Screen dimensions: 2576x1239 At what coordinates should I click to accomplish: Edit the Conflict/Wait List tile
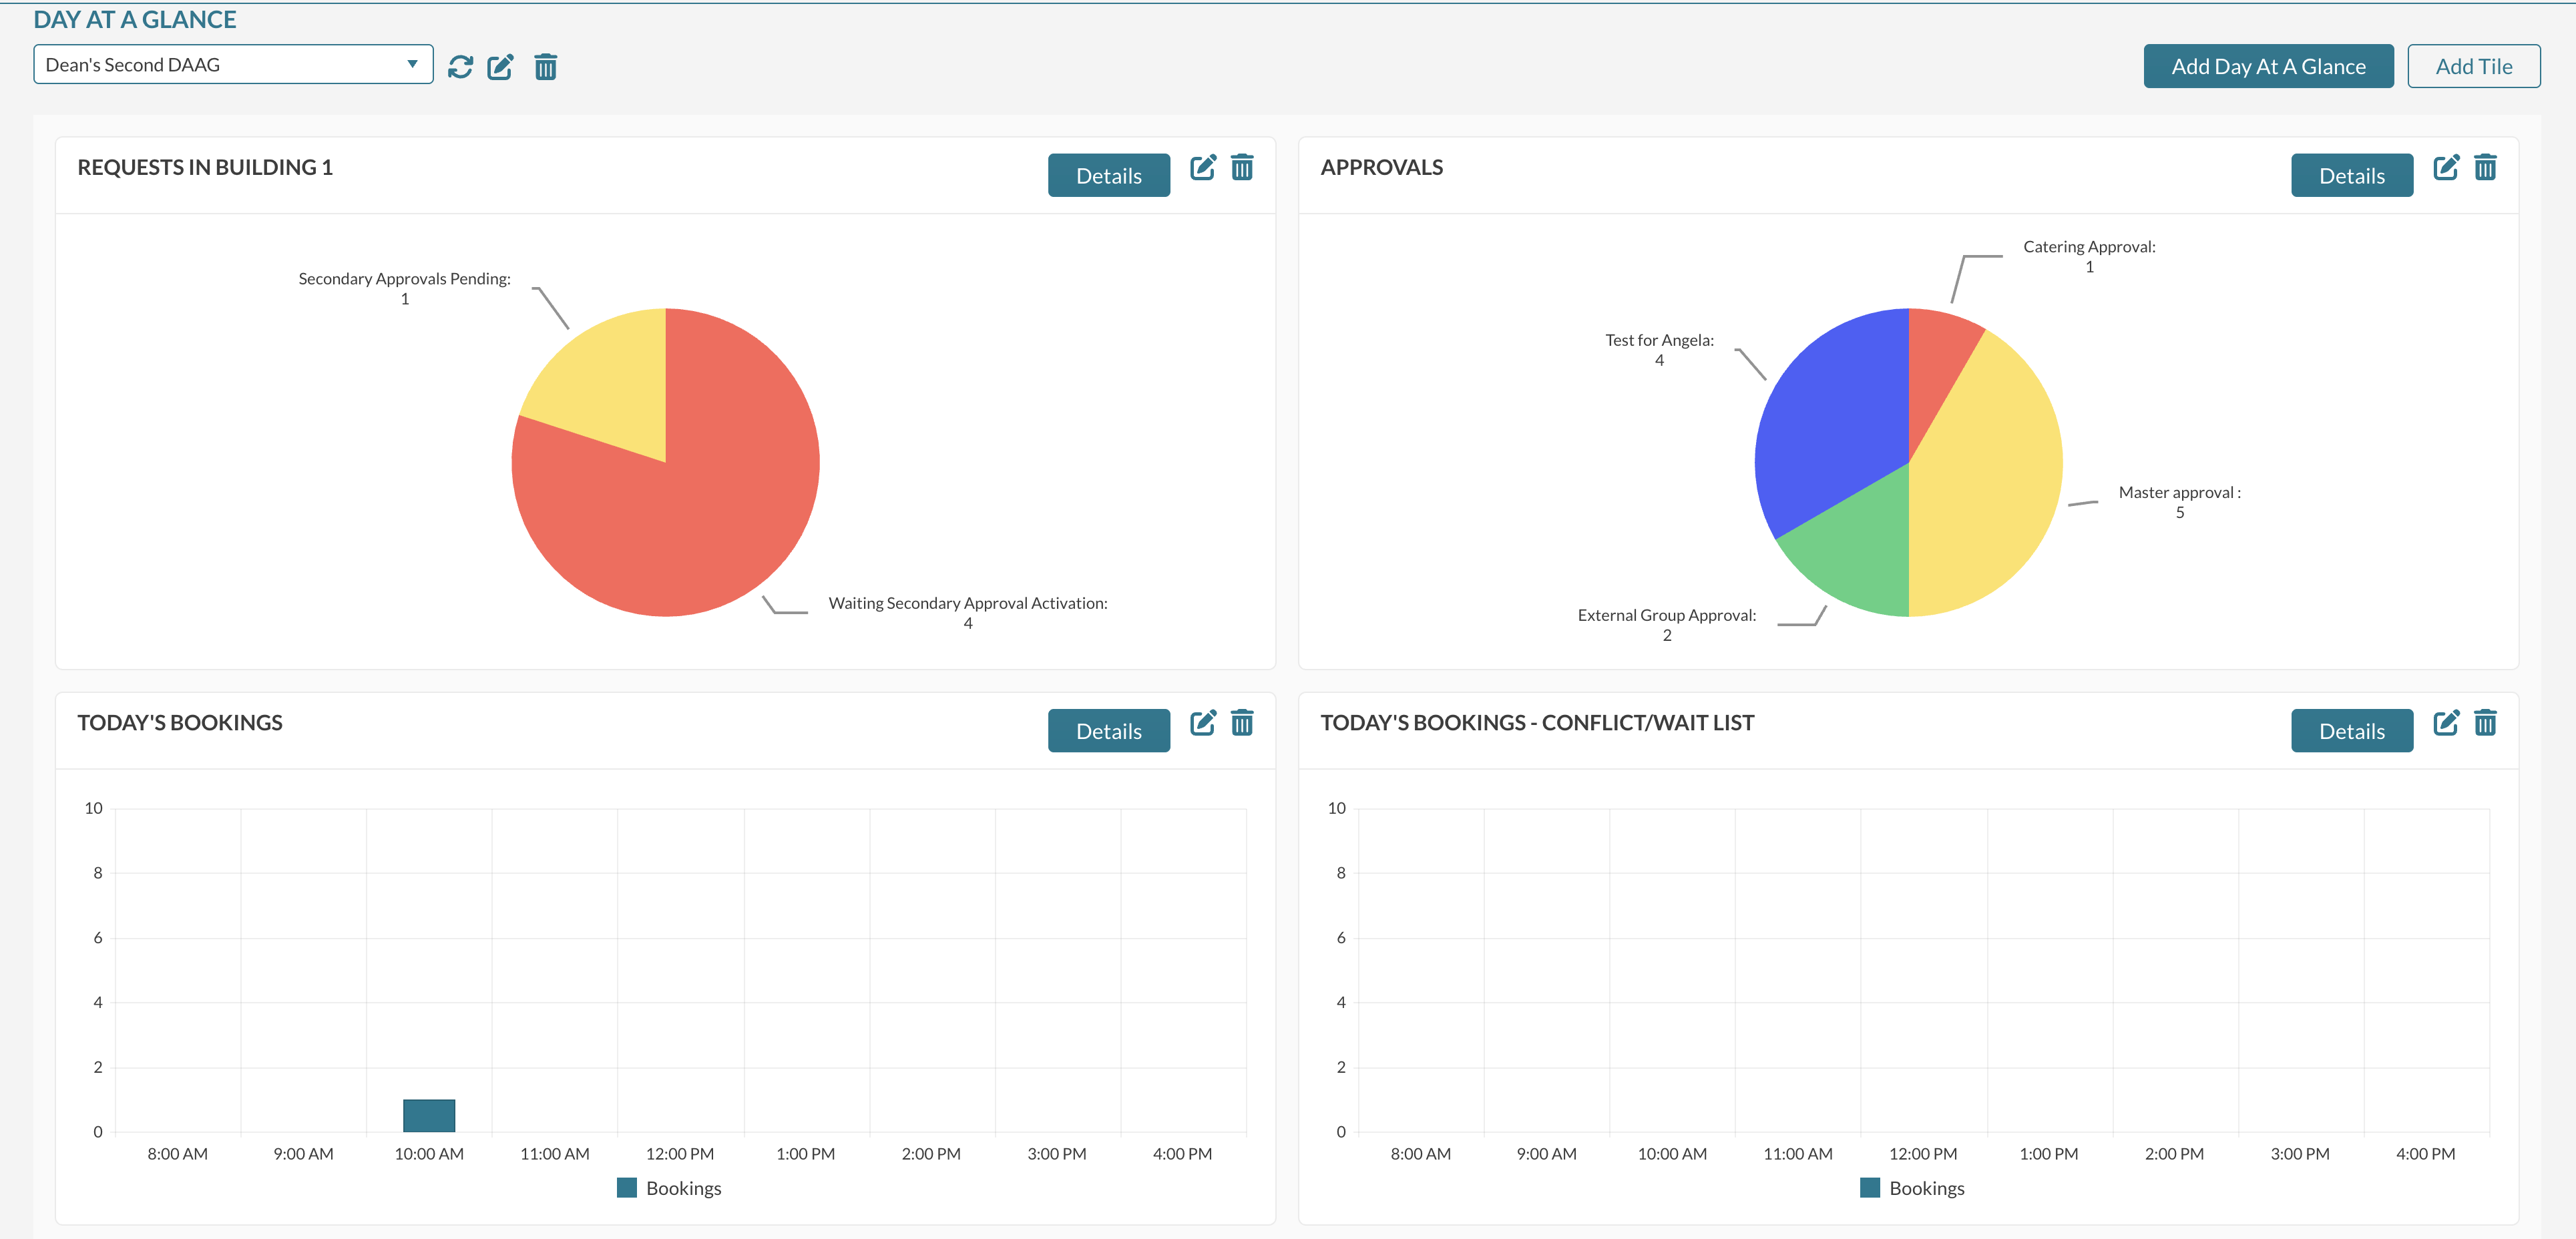point(2446,722)
